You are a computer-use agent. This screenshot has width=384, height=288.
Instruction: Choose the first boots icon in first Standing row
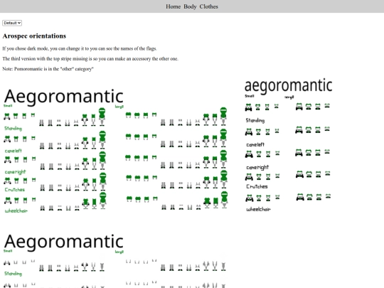(x=42, y=123)
